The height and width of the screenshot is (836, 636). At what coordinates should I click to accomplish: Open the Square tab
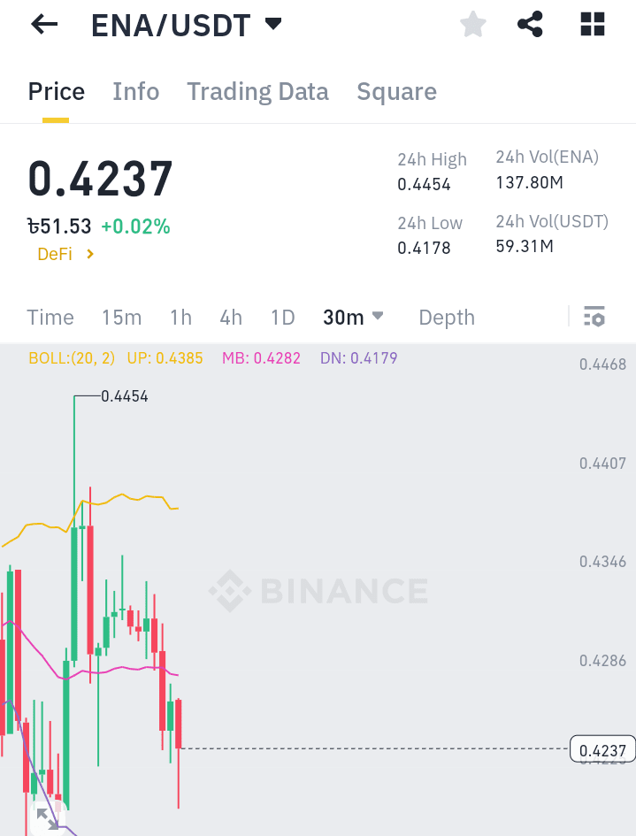click(396, 91)
